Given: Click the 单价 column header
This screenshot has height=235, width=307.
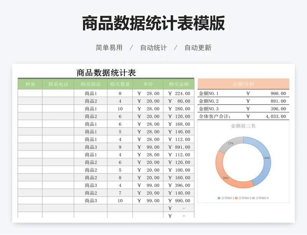Looking at the screenshot, I should coord(148,84).
